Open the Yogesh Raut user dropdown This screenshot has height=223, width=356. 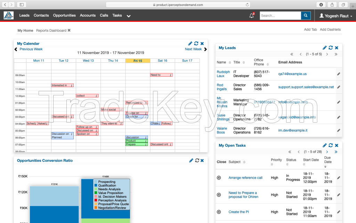coord(335,16)
